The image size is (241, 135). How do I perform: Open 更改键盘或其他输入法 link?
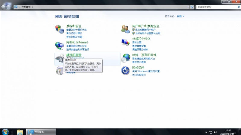(144, 59)
